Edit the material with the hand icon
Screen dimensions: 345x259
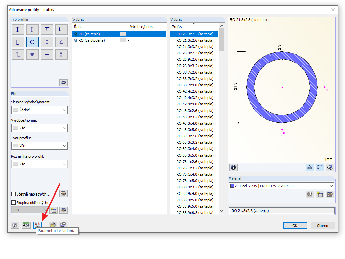coord(330,194)
